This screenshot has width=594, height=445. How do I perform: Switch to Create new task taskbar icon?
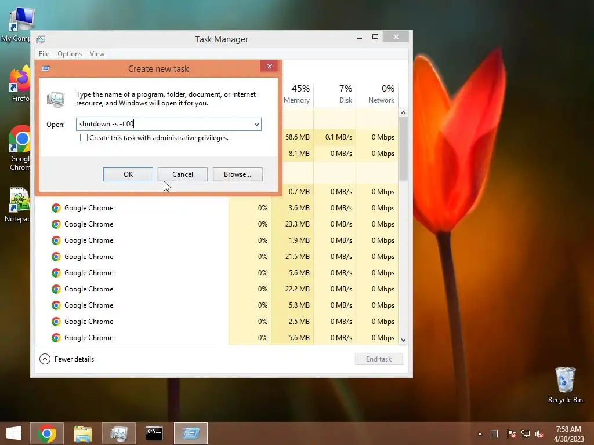(x=190, y=433)
